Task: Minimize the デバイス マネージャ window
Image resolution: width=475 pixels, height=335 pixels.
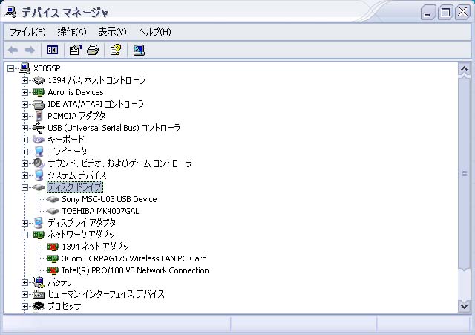Action: click(x=427, y=13)
